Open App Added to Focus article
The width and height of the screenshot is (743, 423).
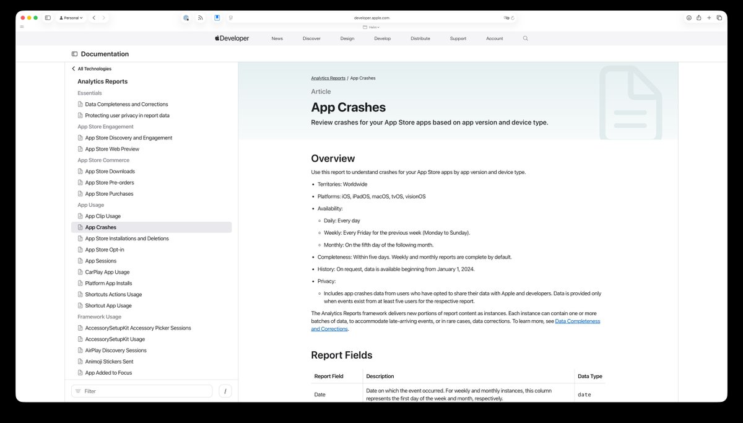coord(108,372)
